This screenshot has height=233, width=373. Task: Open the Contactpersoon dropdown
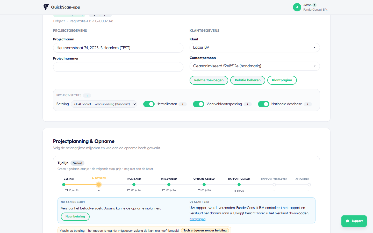[x=255, y=66]
